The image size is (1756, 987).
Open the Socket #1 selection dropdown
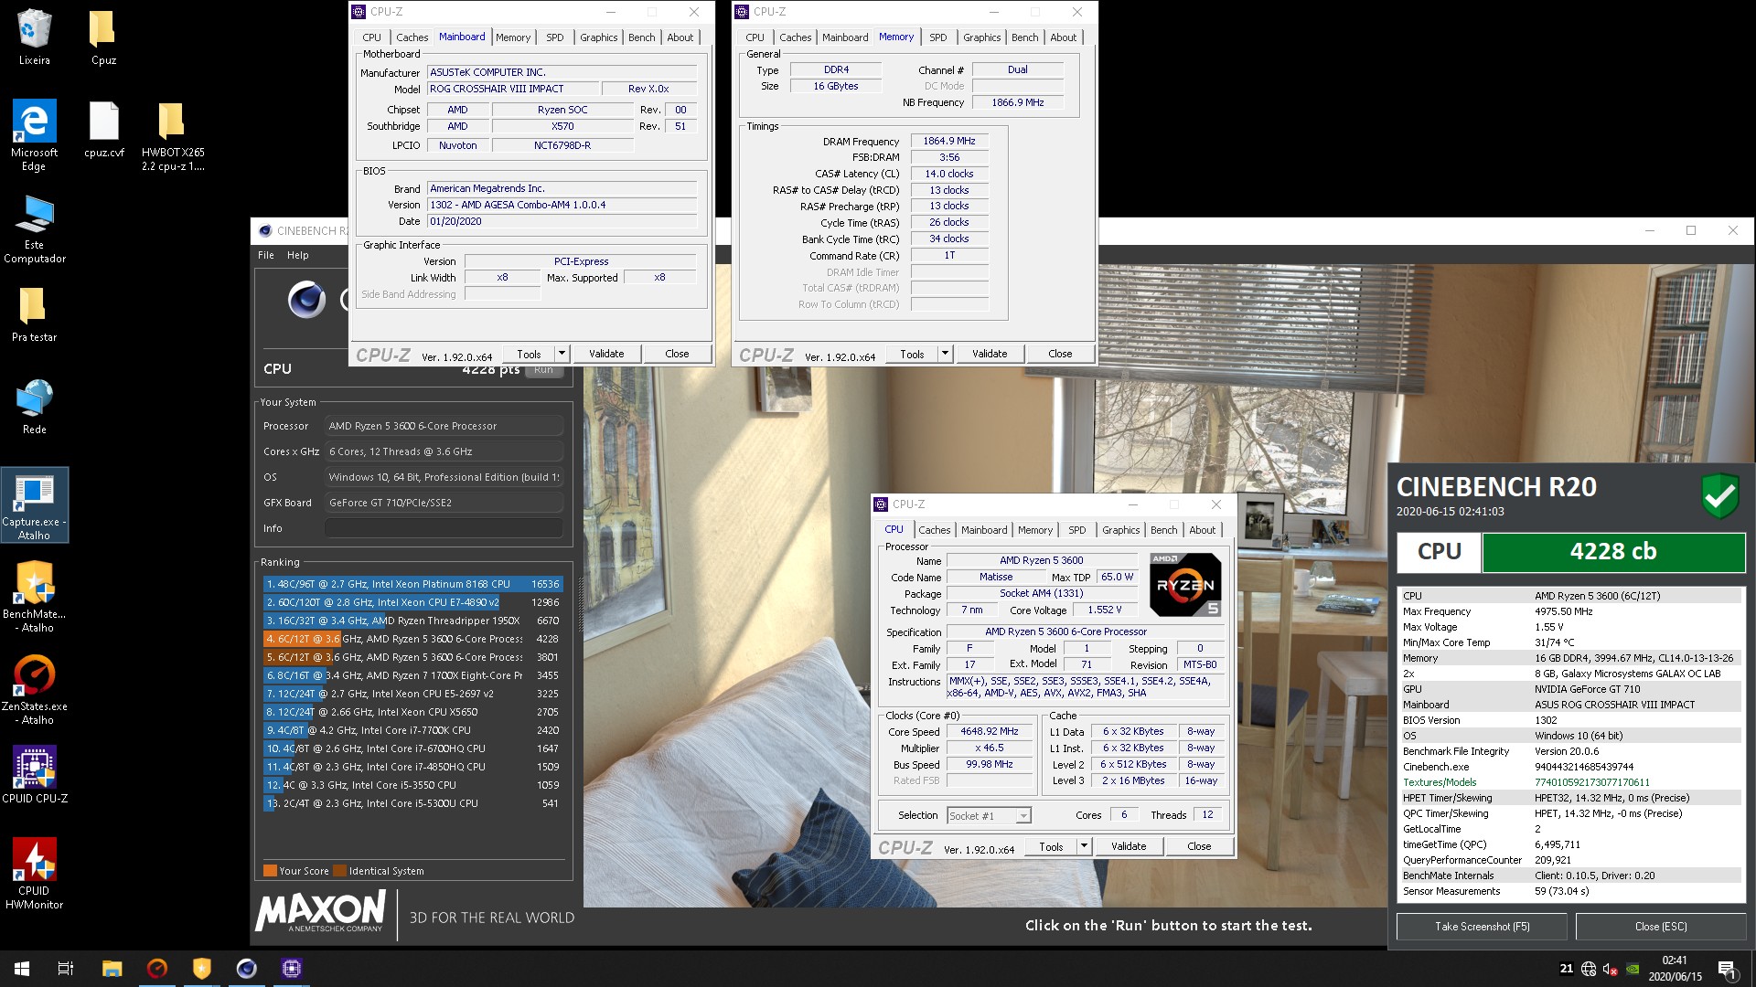(989, 815)
